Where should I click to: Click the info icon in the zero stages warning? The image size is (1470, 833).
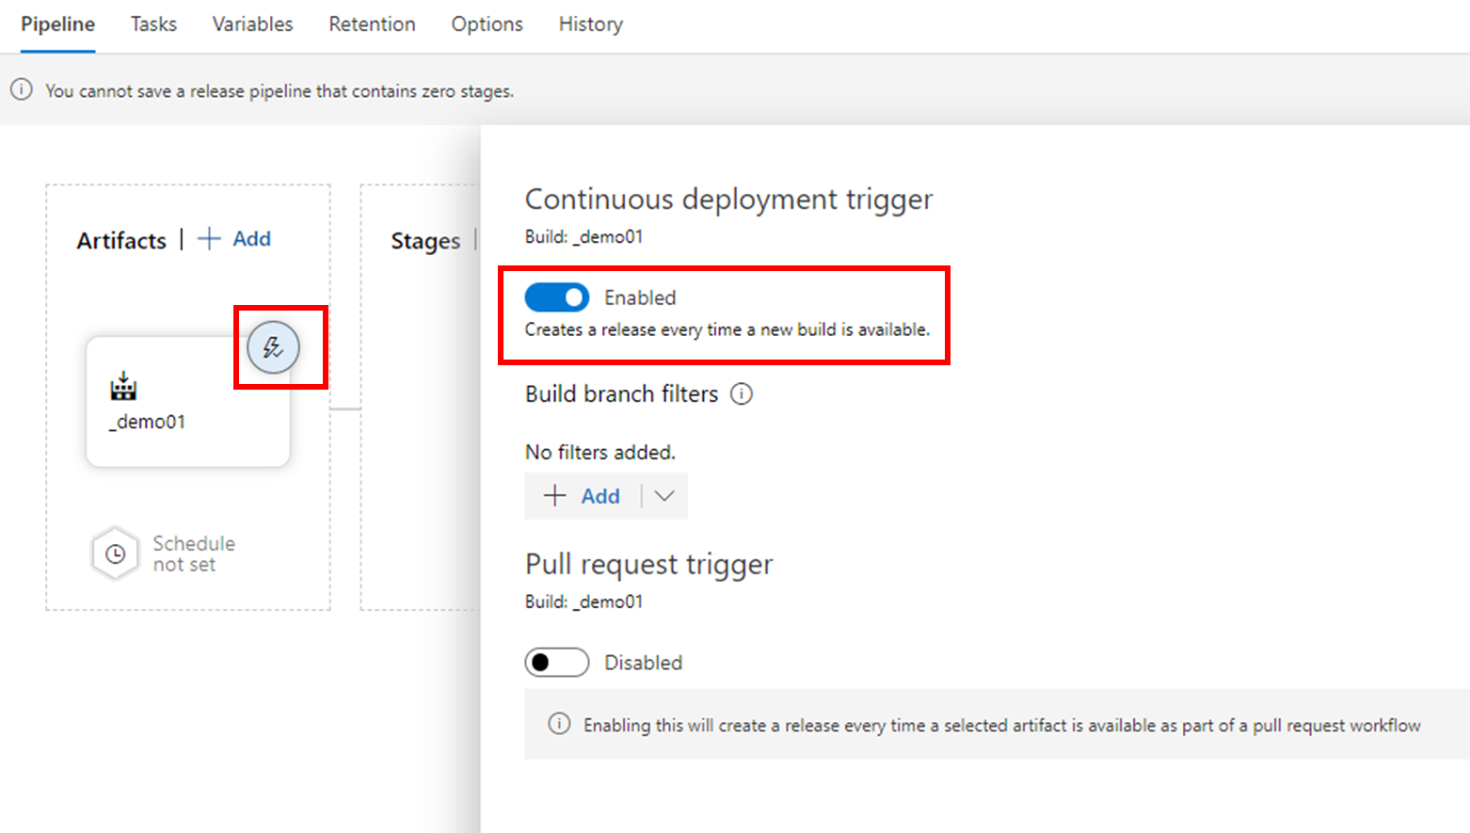[22, 90]
